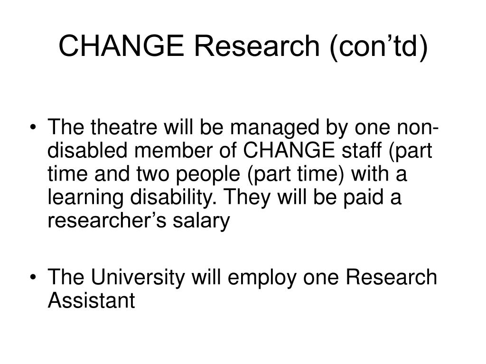Click 'They will be paid a' text

tap(312, 198)
